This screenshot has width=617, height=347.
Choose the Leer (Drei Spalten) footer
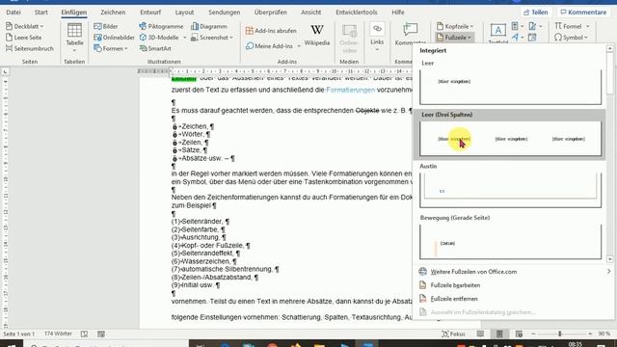pyautogui.click(x=510, y=134)
